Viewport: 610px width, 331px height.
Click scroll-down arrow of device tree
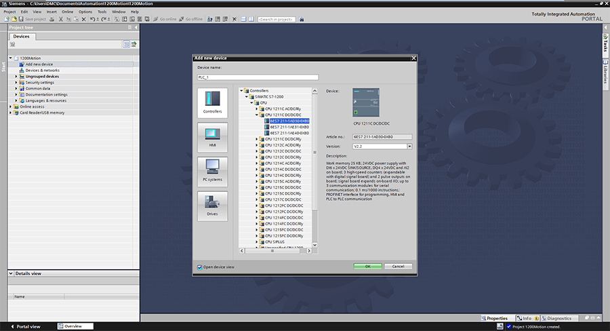coord(314,245)
